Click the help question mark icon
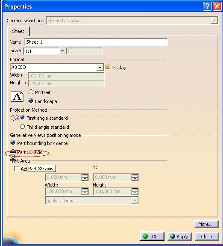Screen dimensions: 223x246 click(207, 6)
